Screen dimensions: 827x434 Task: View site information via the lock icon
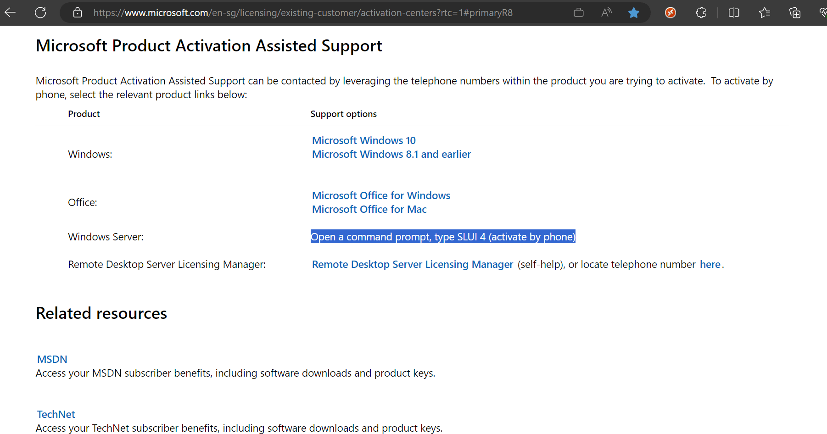click(78, 13)
